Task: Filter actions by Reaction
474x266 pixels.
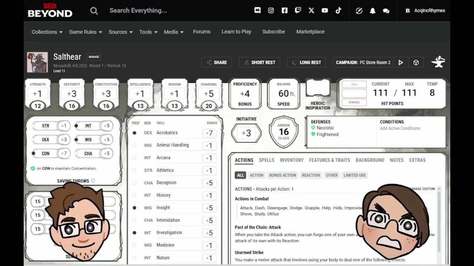Action: 311,175
